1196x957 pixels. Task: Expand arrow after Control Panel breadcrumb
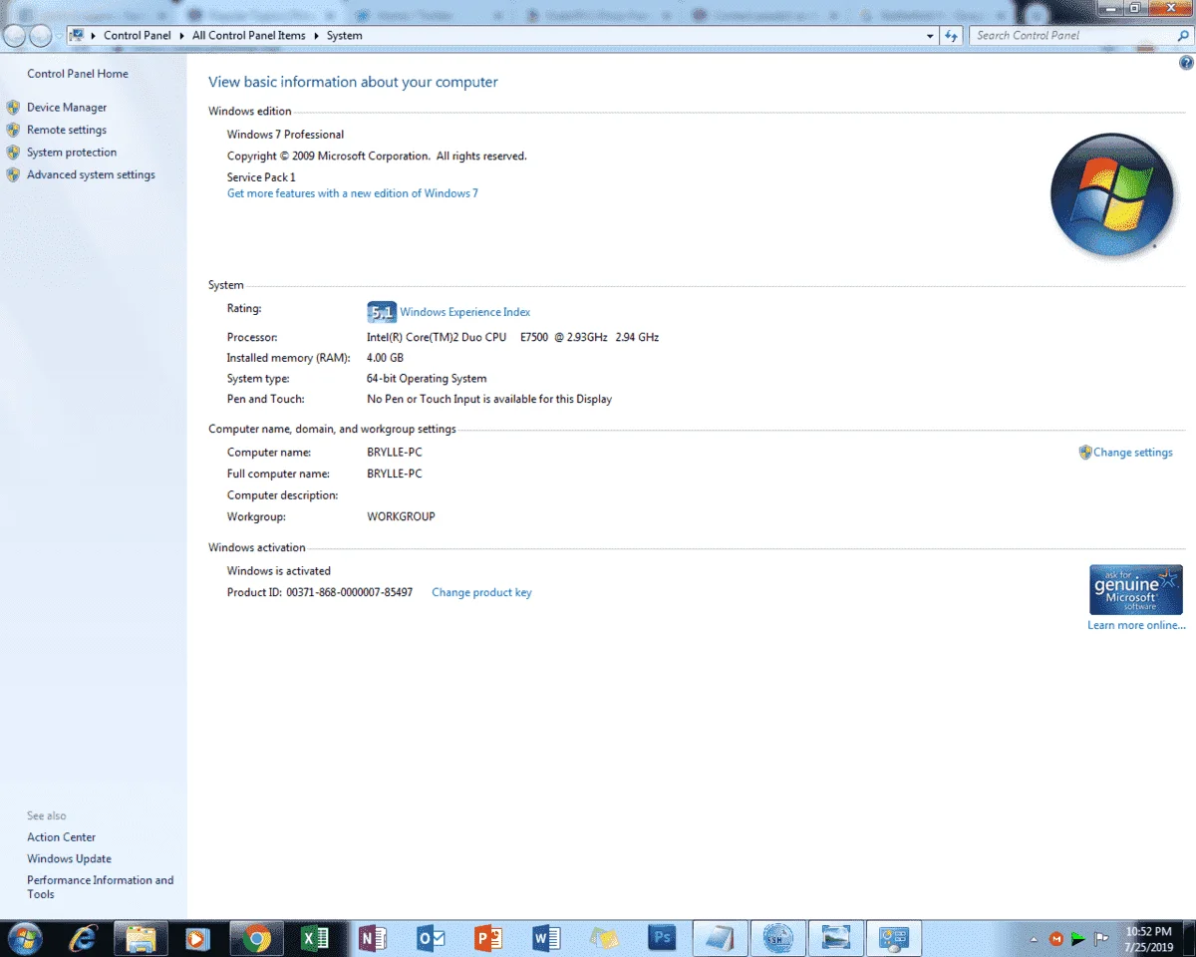[x=182, y=36]
